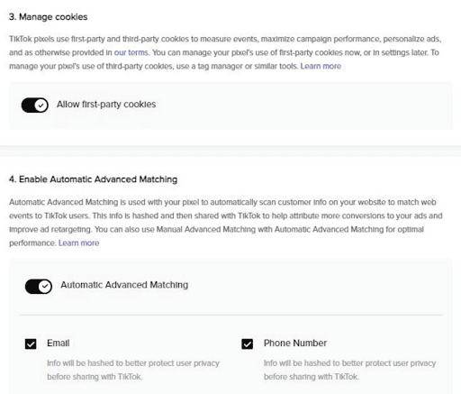Image resolution: width=461 pixels, height=394 pixels.
Task: Click the "Allow first-party cookies" label
Action: [x=106, y=105]
